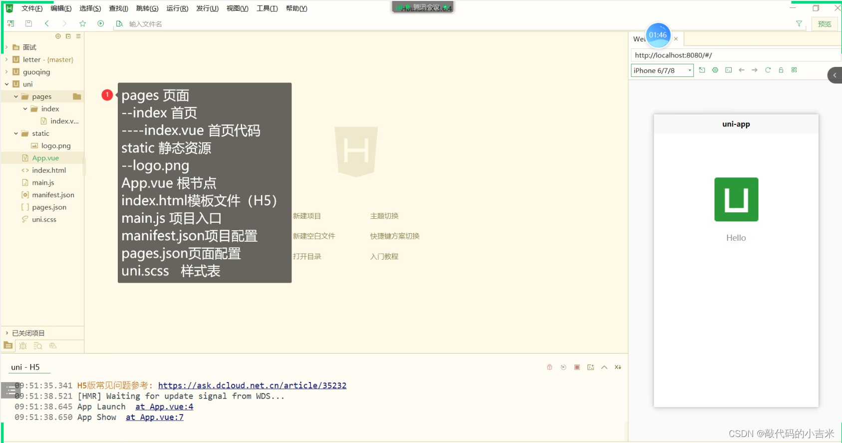The image size is (842, 443).
Task: Click the console debug bug icon
Action: click(x=550, y=367)
